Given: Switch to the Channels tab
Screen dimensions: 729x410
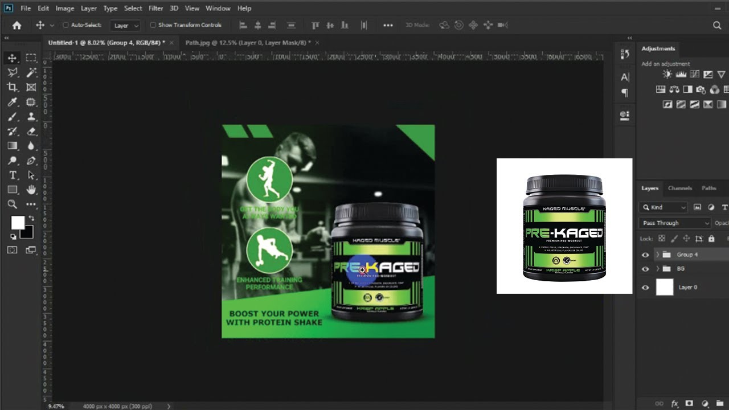Looking at the screenshot, I should click(x=679, y=188).
